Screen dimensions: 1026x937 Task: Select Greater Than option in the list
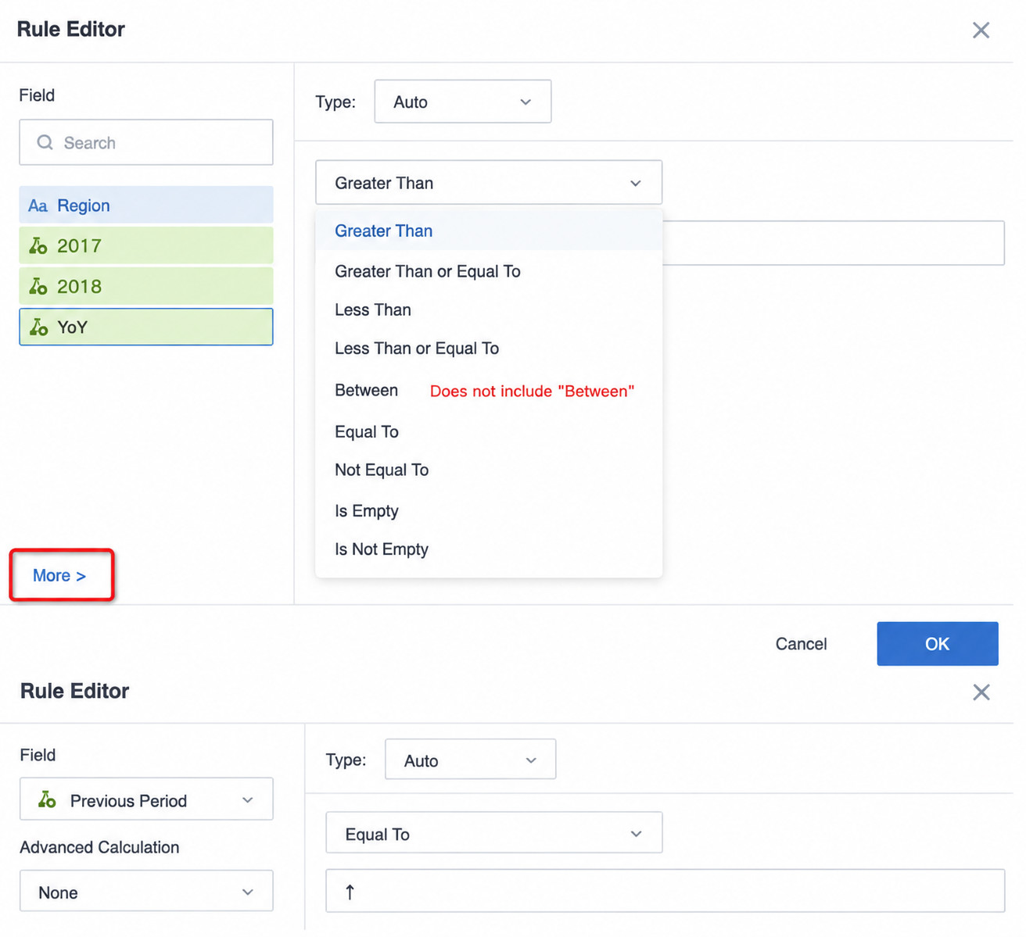click(489, 231)
